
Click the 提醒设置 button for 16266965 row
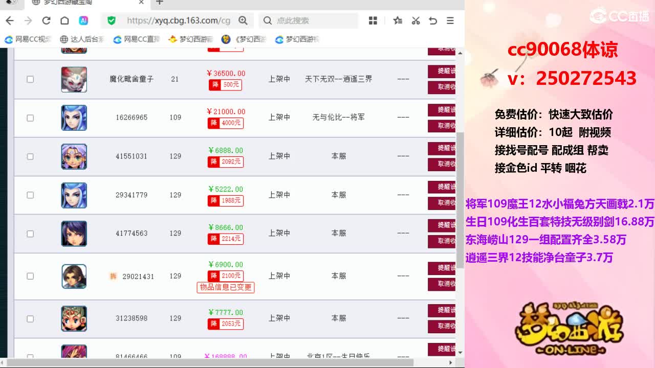(442, 110)
